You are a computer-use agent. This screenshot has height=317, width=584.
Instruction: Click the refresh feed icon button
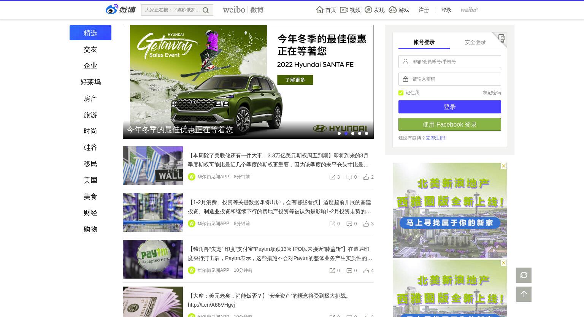tap(524, 275)
